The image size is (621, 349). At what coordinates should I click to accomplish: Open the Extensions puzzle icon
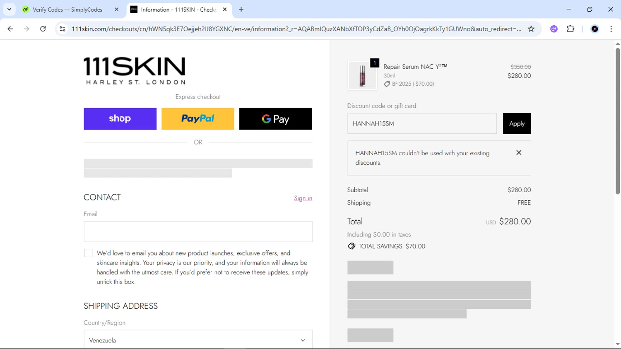(x=570, y=29)
